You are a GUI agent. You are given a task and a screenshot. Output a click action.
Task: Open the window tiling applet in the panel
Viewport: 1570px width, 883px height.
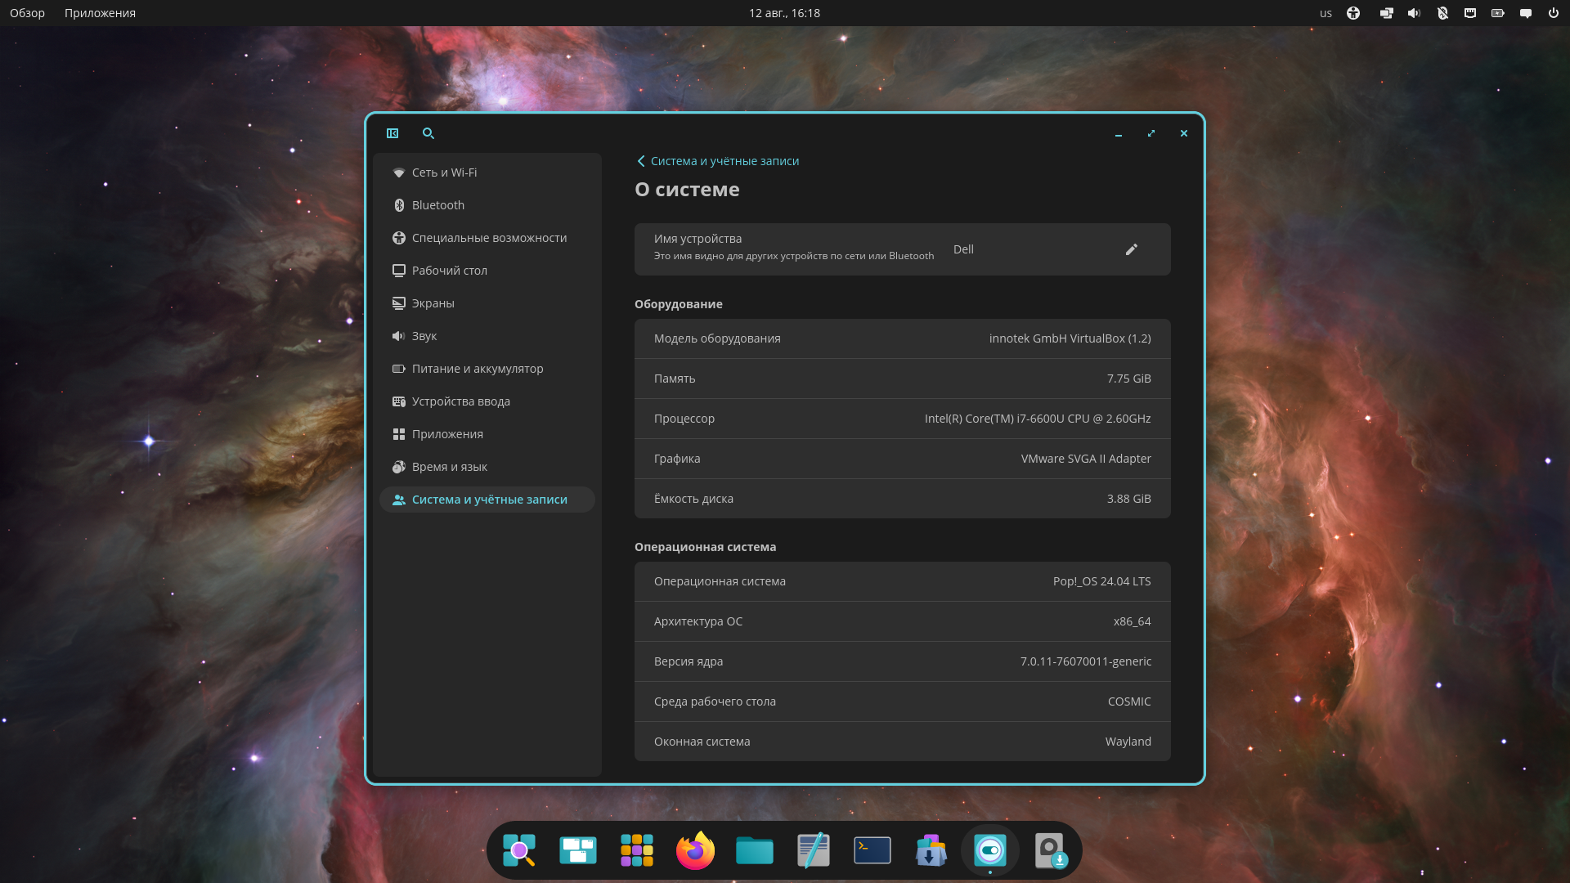point(1386,13)
